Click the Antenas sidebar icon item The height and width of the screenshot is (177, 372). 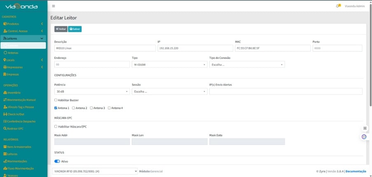click(5, 53)
